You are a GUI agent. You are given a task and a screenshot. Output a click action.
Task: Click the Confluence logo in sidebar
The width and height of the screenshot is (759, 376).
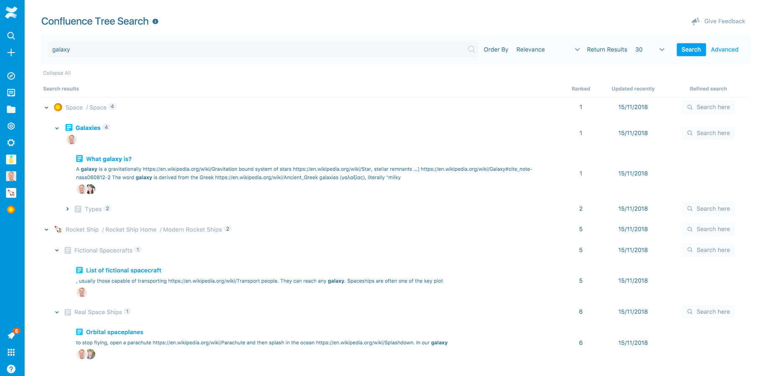(x=11, y=13)
